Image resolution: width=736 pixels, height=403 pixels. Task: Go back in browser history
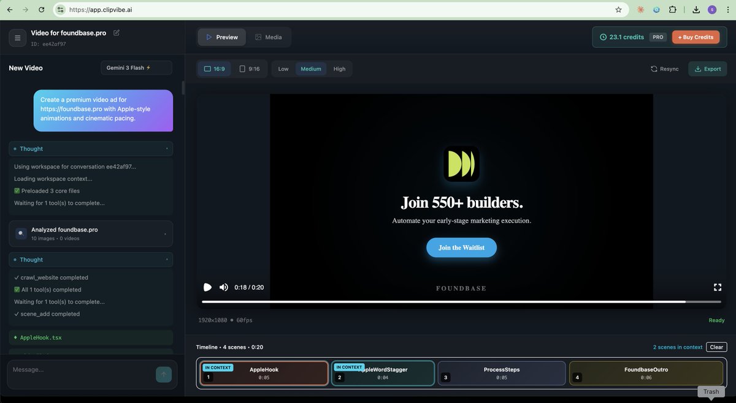(x=9, y=10)
